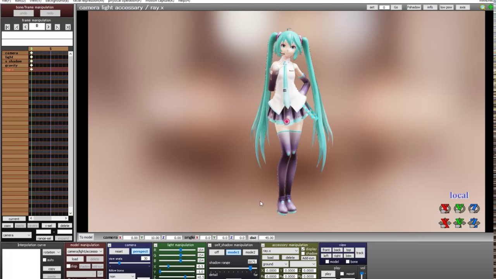Image resolution: width=496 pixels, height=279 pixels.
Task: Click the blue Z rotate axis icon
Action: [474, 208]
